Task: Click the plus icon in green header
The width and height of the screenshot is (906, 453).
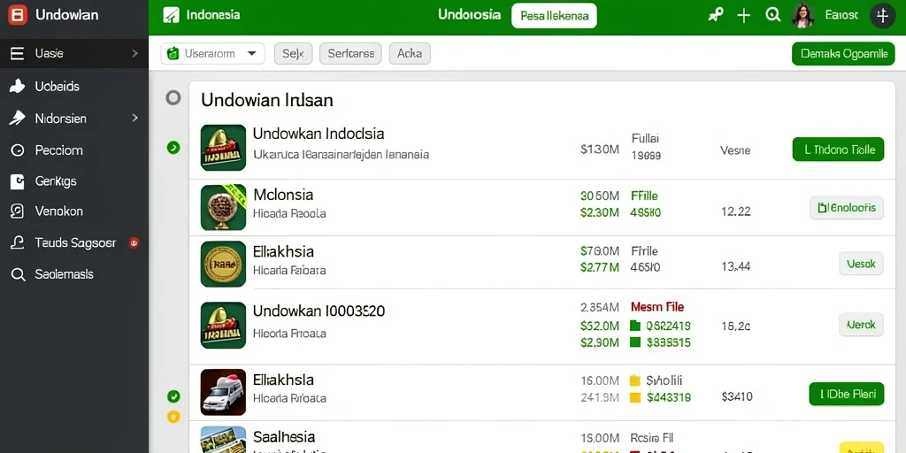Action: pyautogui.click(x=744, y=16)
